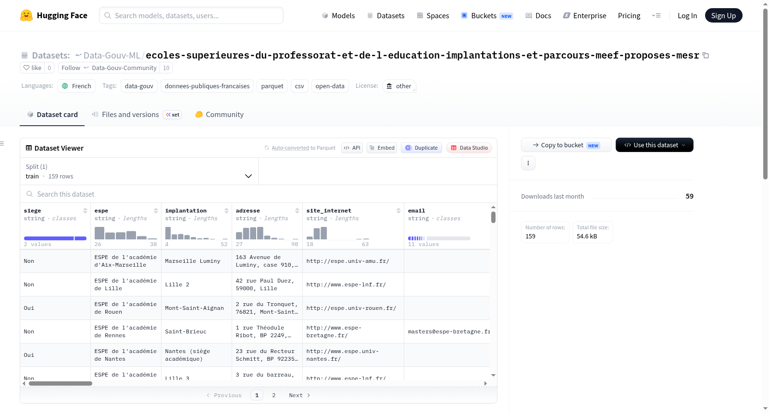Click Next page button
The height and width of the screenshot is (413, 769).
point(299,395)
